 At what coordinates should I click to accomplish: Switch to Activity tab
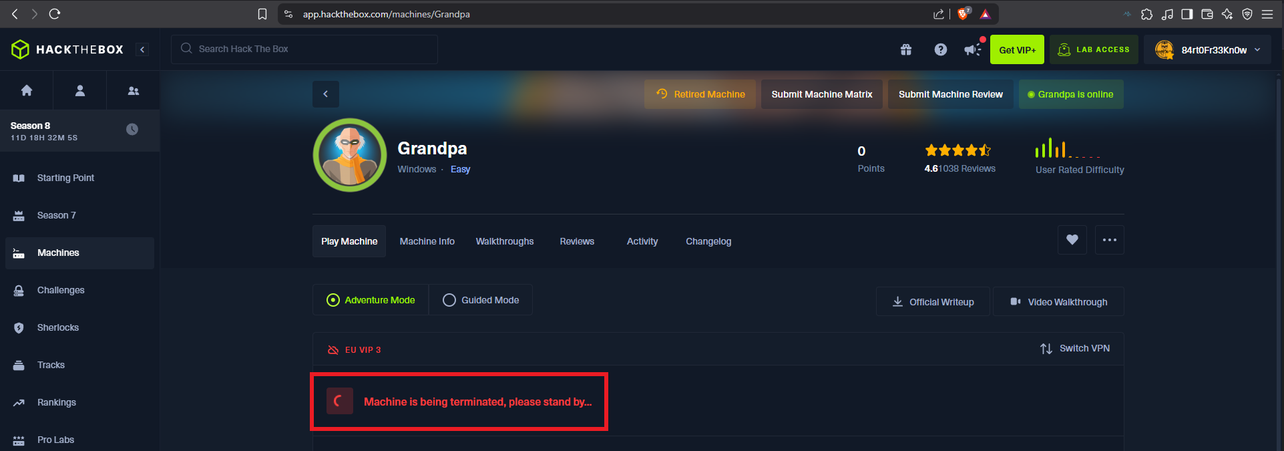(x=642, y=241)
